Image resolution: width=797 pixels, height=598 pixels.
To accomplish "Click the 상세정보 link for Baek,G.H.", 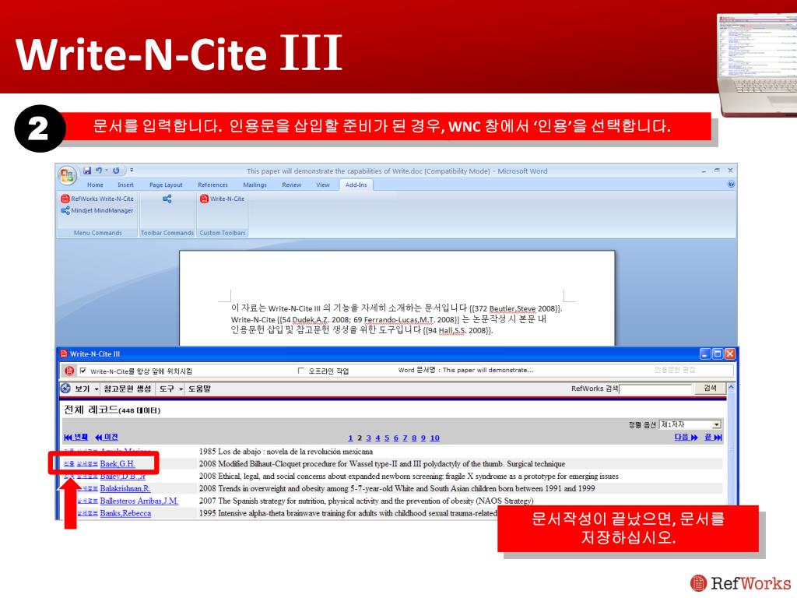I will coord(87,464).
